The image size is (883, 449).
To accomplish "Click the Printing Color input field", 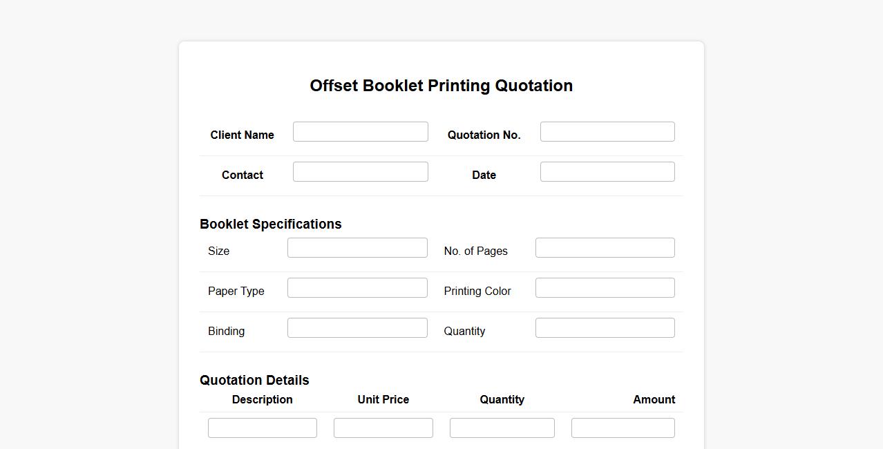I will (x=605, y=288).
